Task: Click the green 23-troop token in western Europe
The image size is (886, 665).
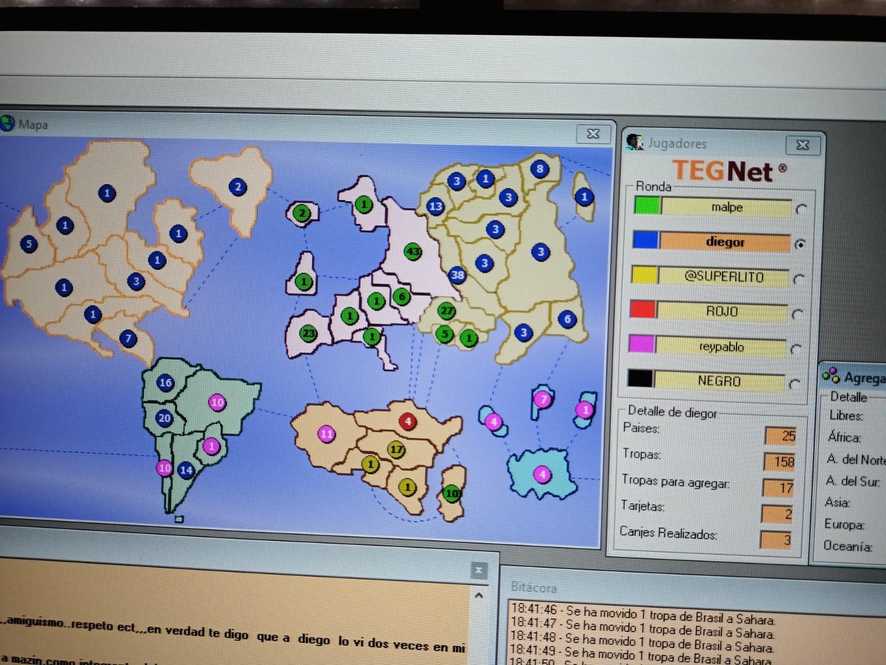Action: coord(308,334)
